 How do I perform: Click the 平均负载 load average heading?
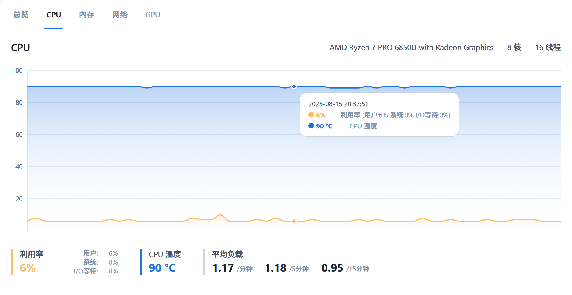227,254
